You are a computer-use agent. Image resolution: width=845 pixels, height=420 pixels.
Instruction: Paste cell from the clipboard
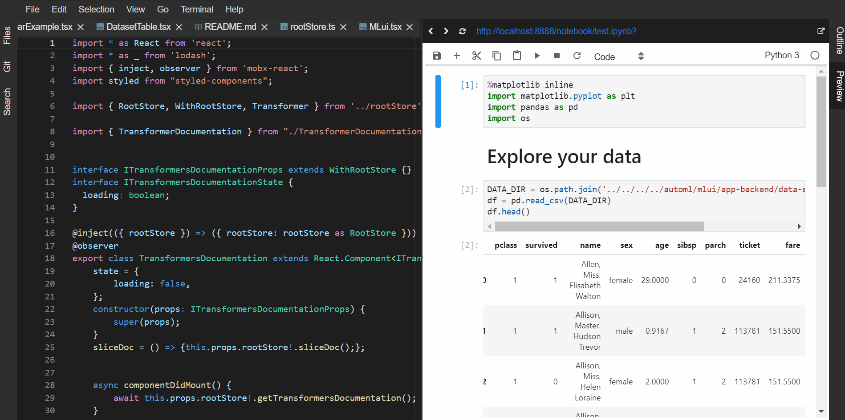516,56
